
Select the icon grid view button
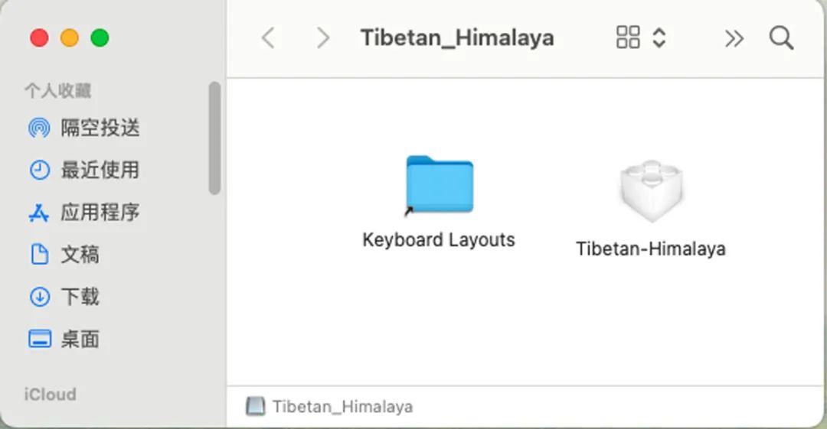click(628, 37)
